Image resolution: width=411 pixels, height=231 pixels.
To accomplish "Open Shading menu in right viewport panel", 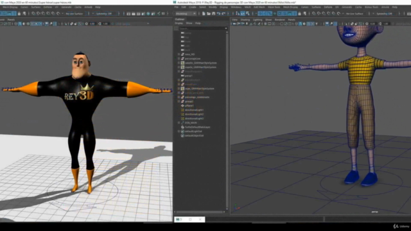I will point(245,20).
